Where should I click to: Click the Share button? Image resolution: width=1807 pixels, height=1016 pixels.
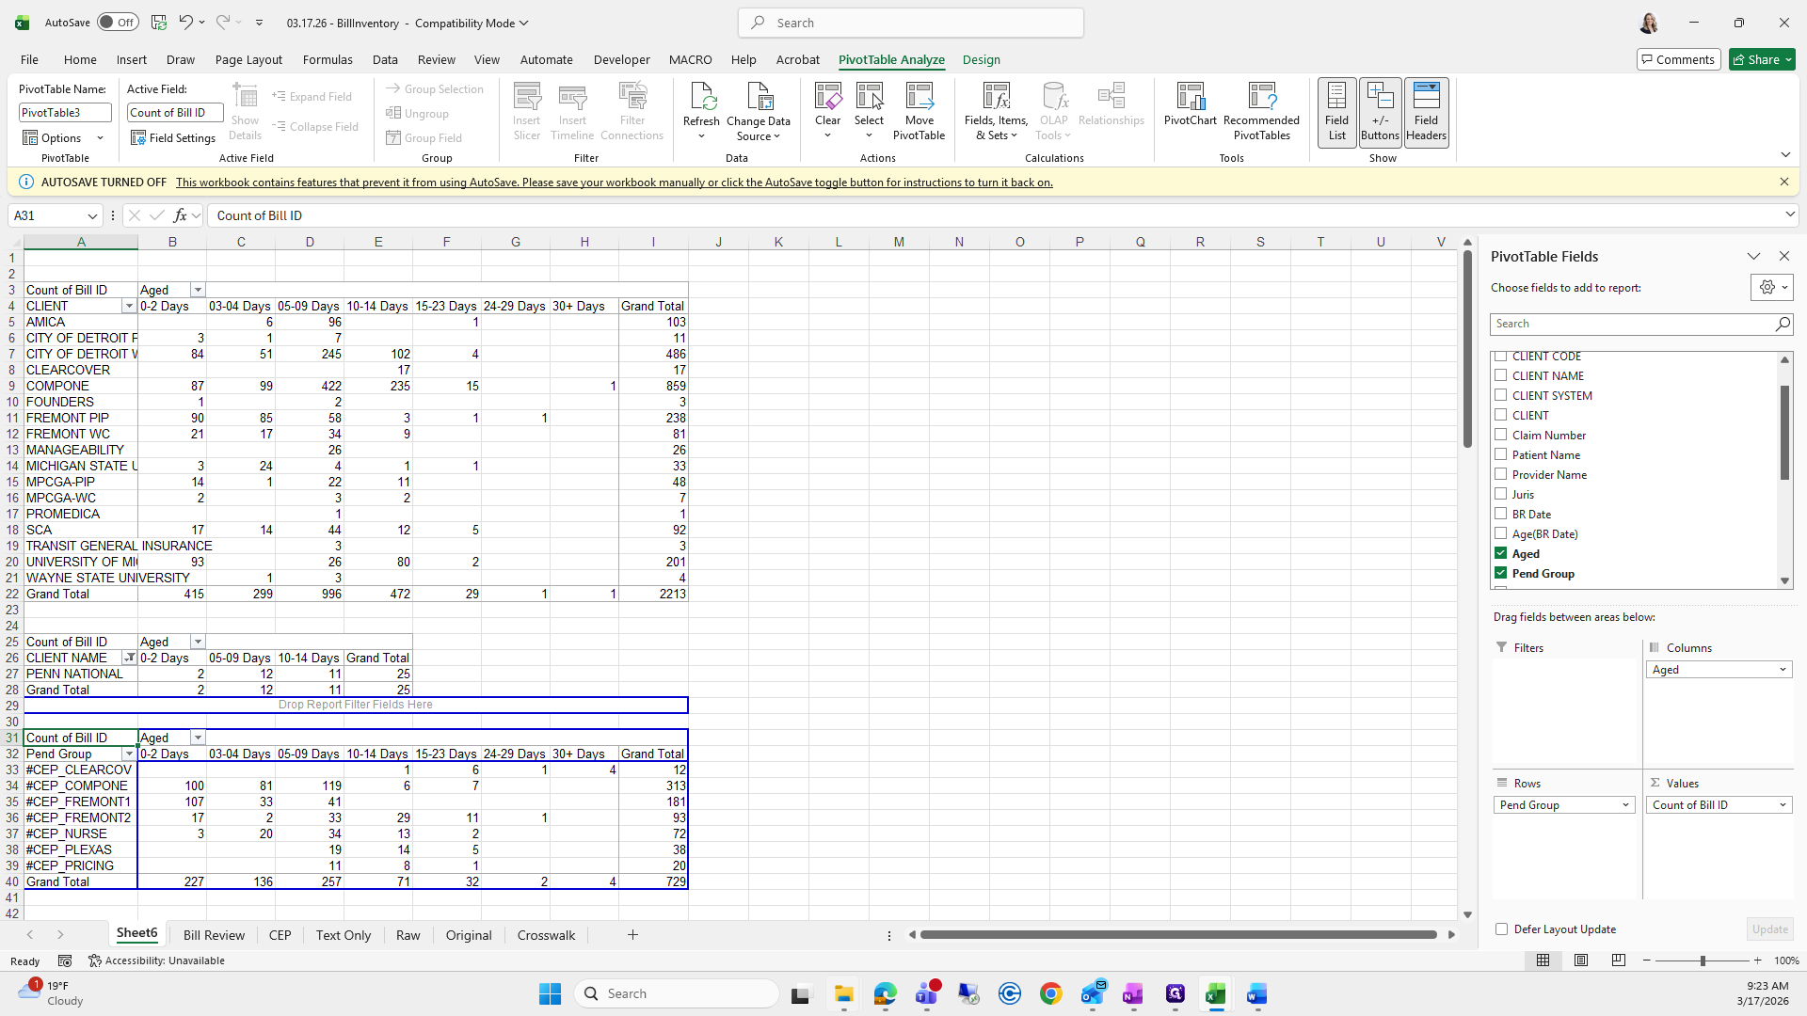point(1757,59)
